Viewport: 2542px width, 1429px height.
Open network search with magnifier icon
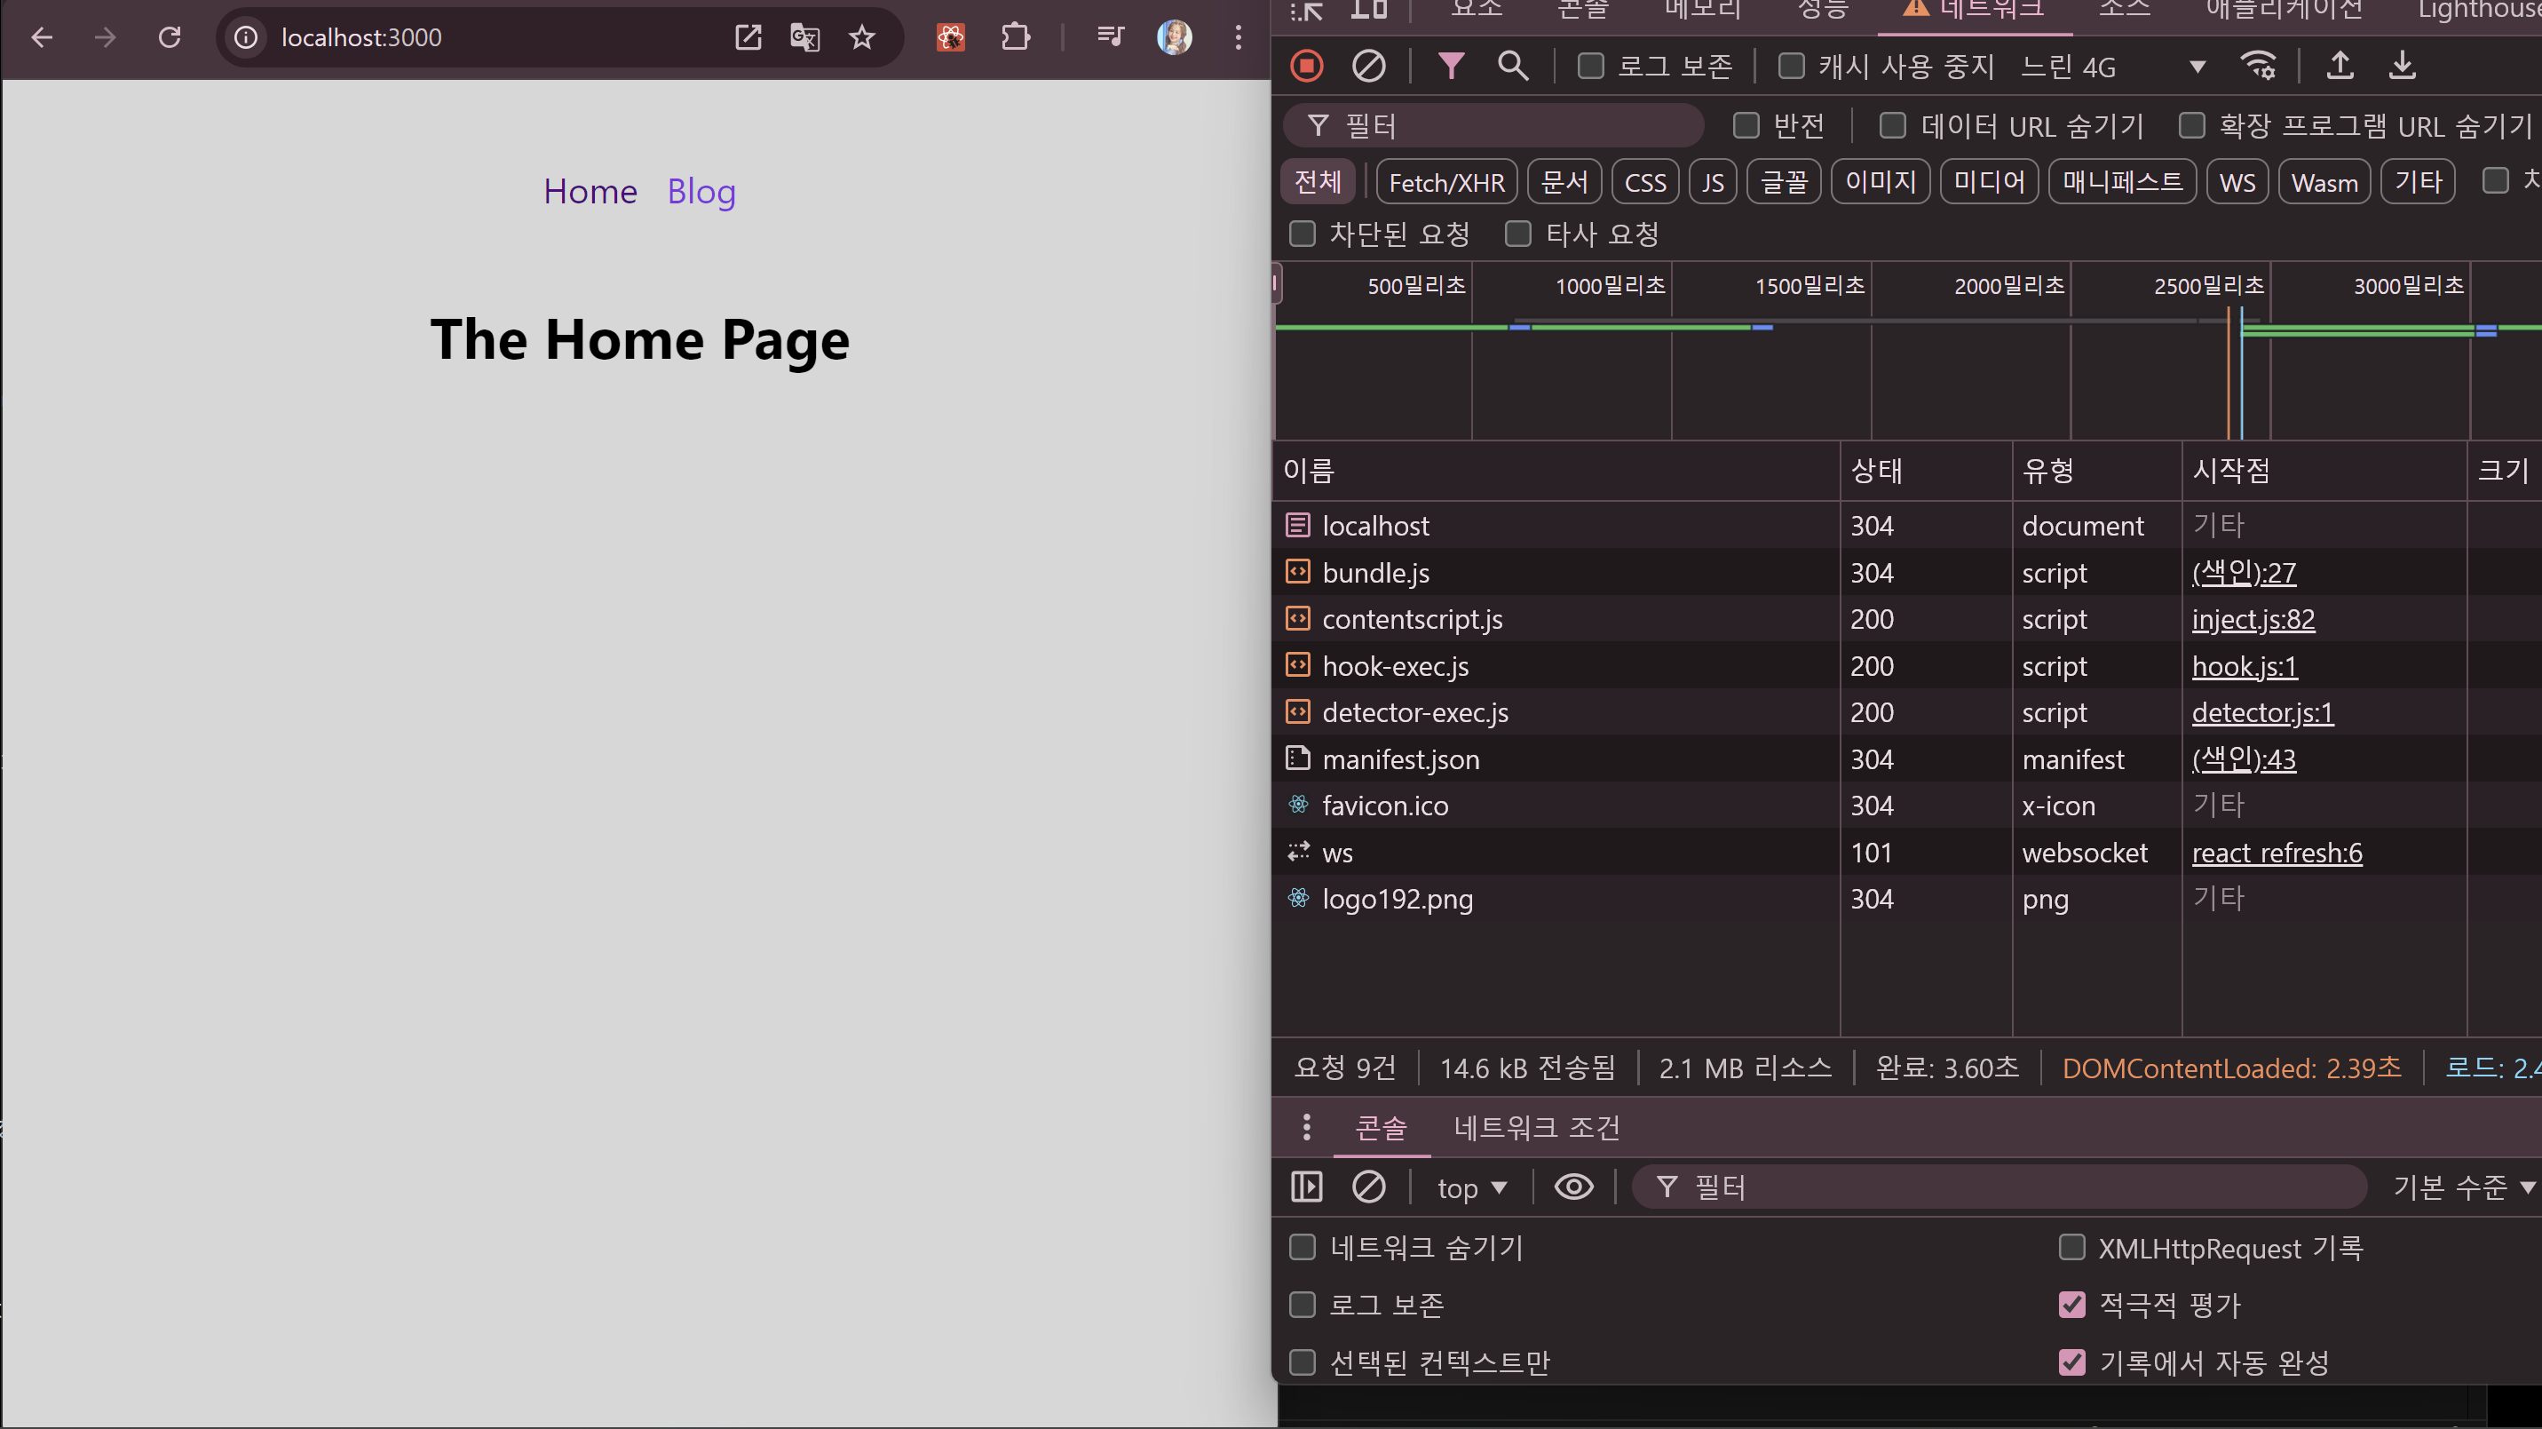coord(1512,66)
